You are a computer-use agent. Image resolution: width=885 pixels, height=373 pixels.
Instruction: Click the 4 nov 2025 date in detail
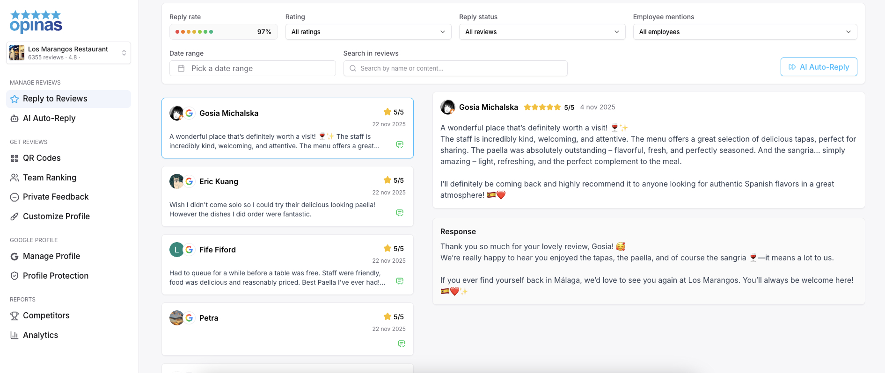(598, 107)
